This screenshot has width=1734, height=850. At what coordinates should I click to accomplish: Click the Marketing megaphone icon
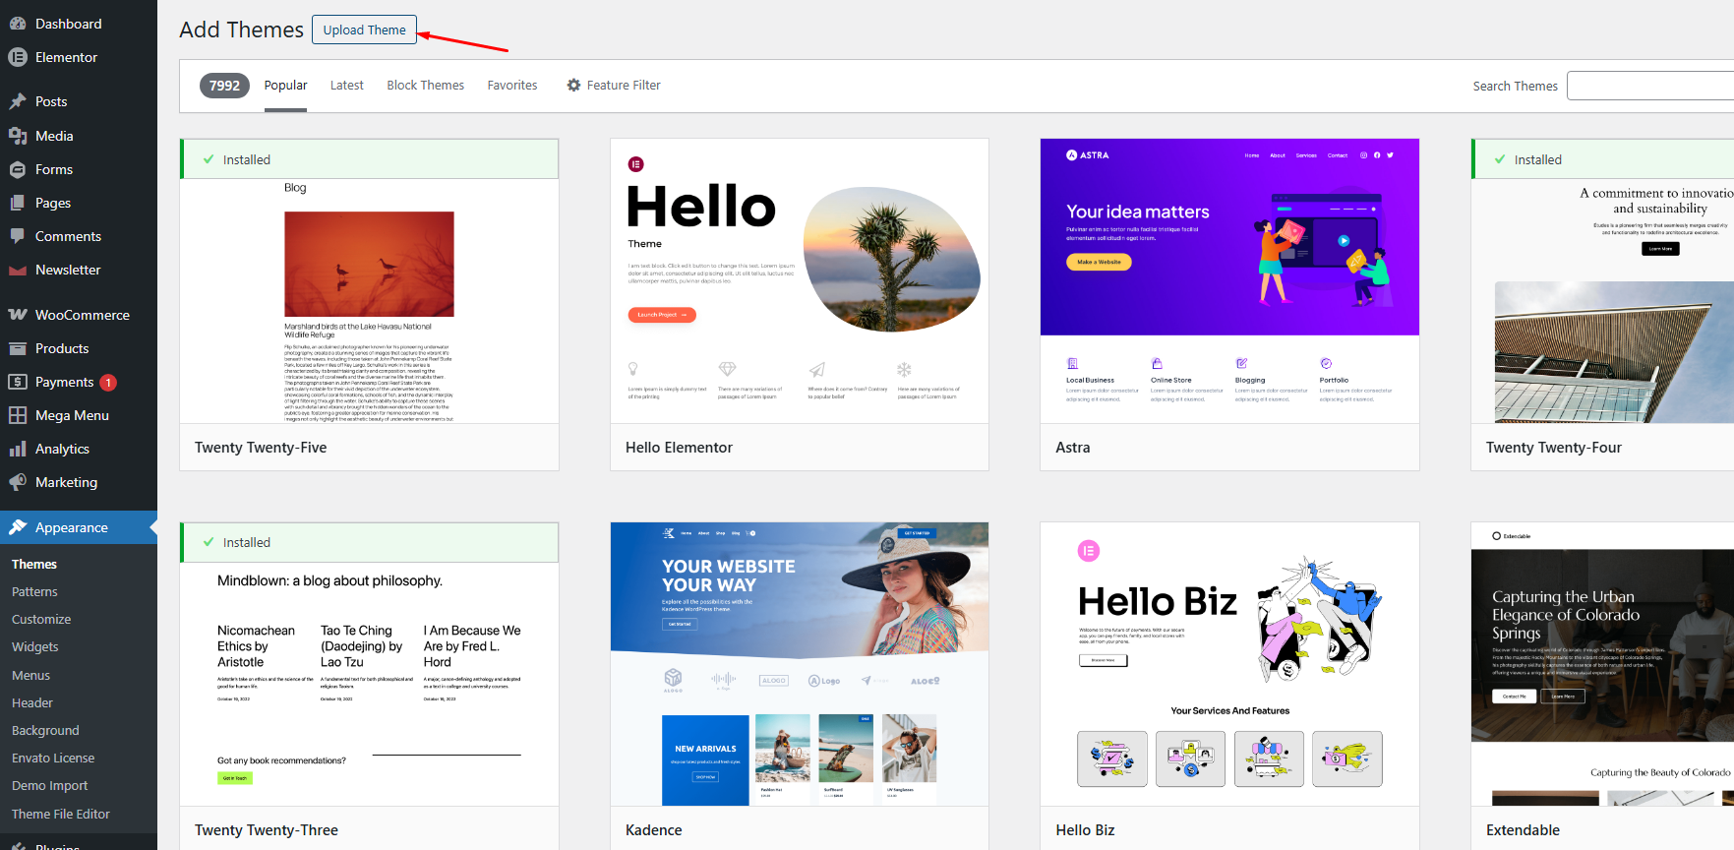[18, 482]
